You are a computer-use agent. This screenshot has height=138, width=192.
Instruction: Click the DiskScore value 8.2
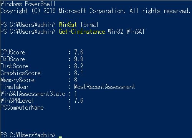79,66
